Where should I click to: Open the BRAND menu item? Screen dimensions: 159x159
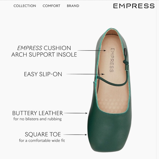coord(73,6)
